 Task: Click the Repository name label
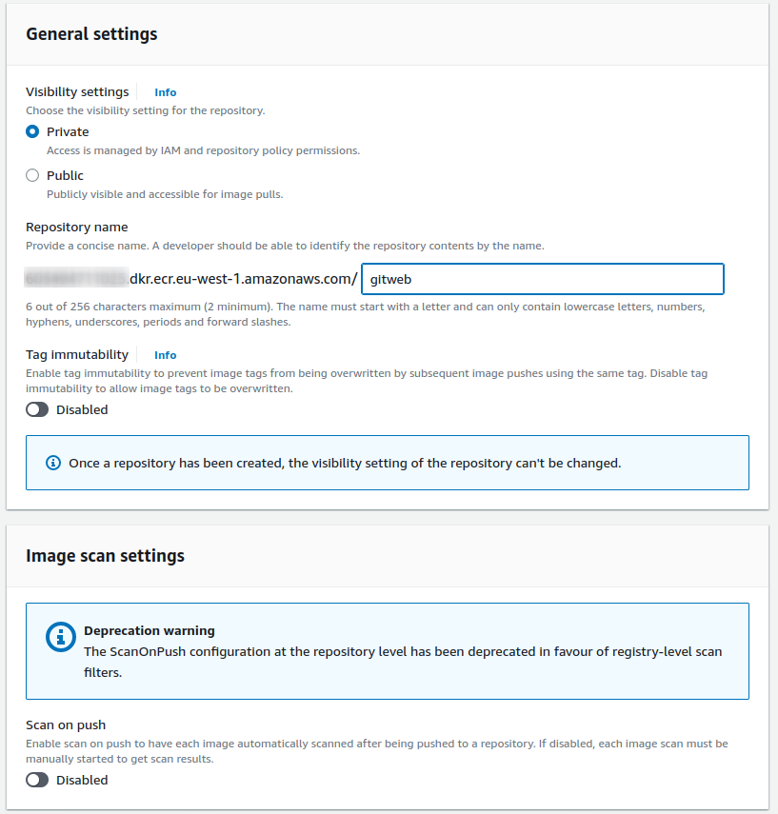pyautogui.click(x=77, y=227)
